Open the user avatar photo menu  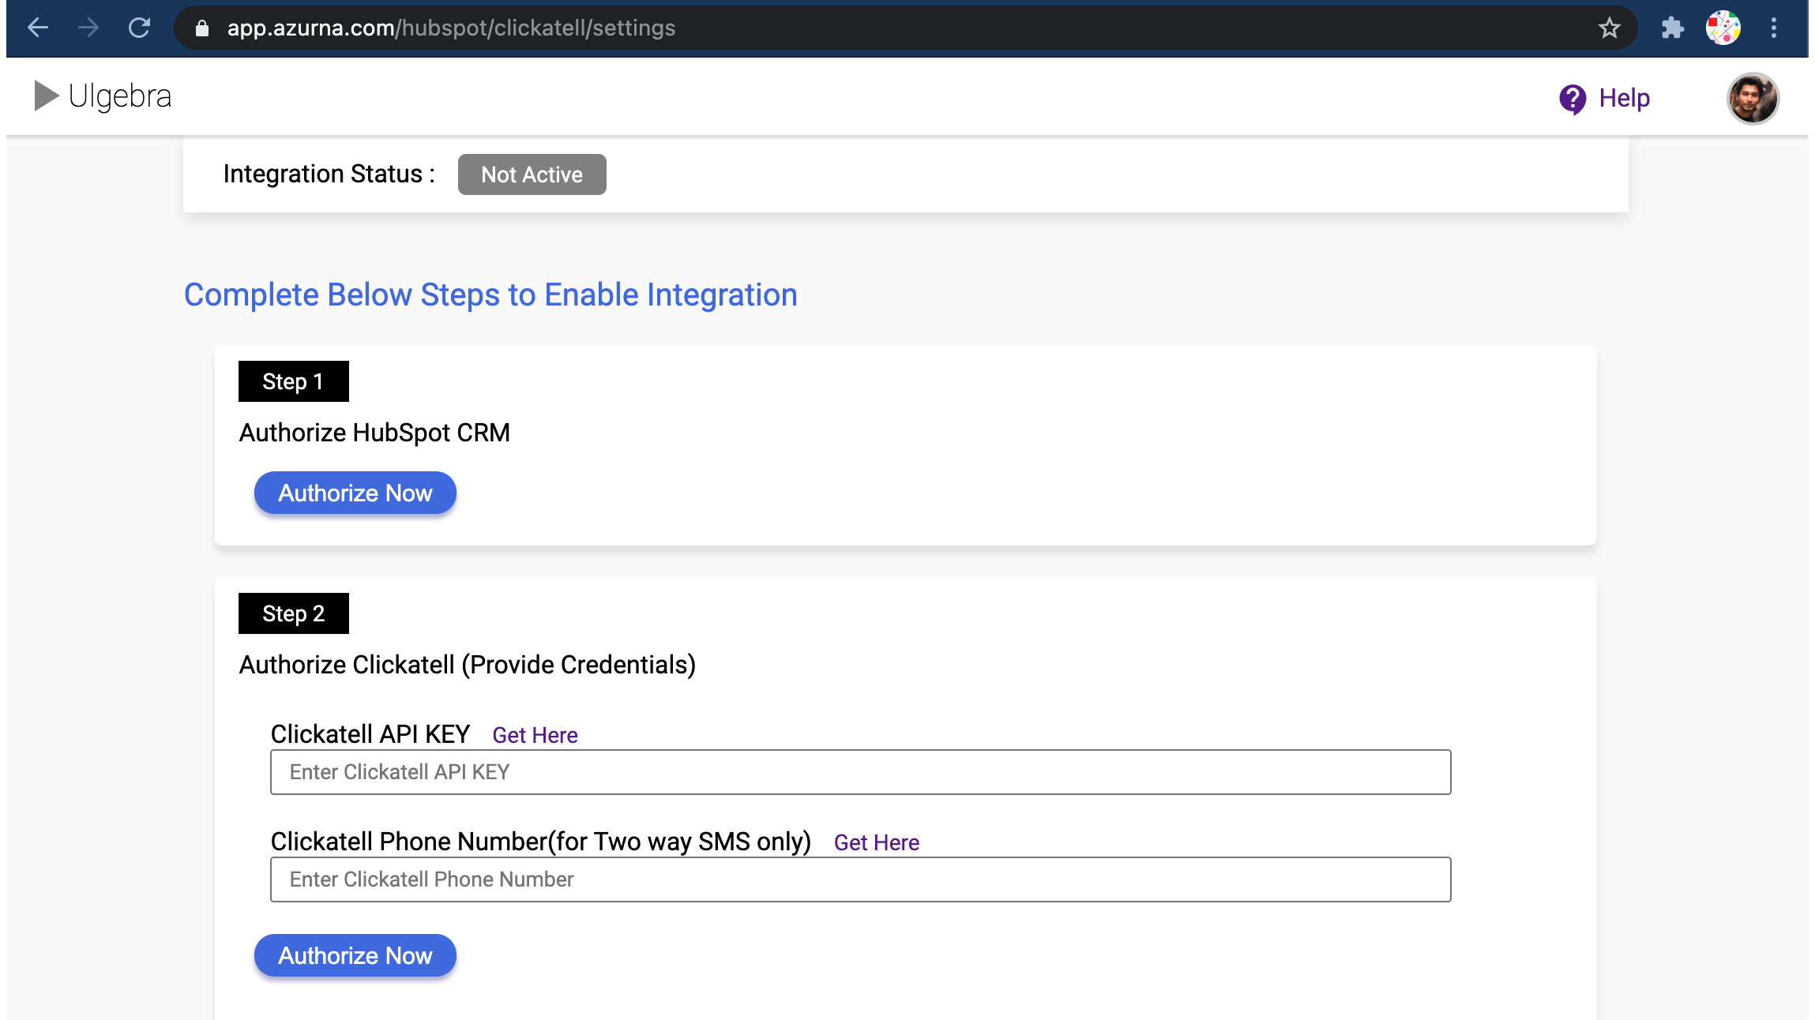coord(1752,99)
